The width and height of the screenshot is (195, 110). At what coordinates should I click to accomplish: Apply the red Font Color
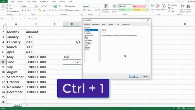(44, 10)
